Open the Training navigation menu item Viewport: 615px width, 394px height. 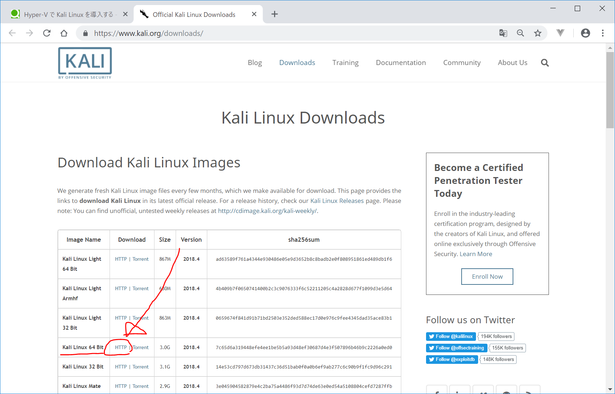tap(345, 63)
